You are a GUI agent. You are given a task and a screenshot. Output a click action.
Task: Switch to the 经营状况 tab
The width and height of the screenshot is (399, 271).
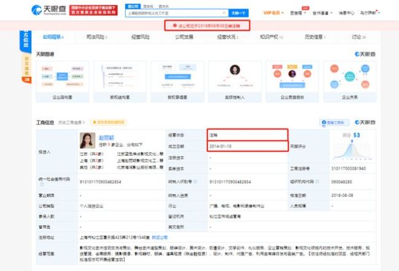coord(228,37)
